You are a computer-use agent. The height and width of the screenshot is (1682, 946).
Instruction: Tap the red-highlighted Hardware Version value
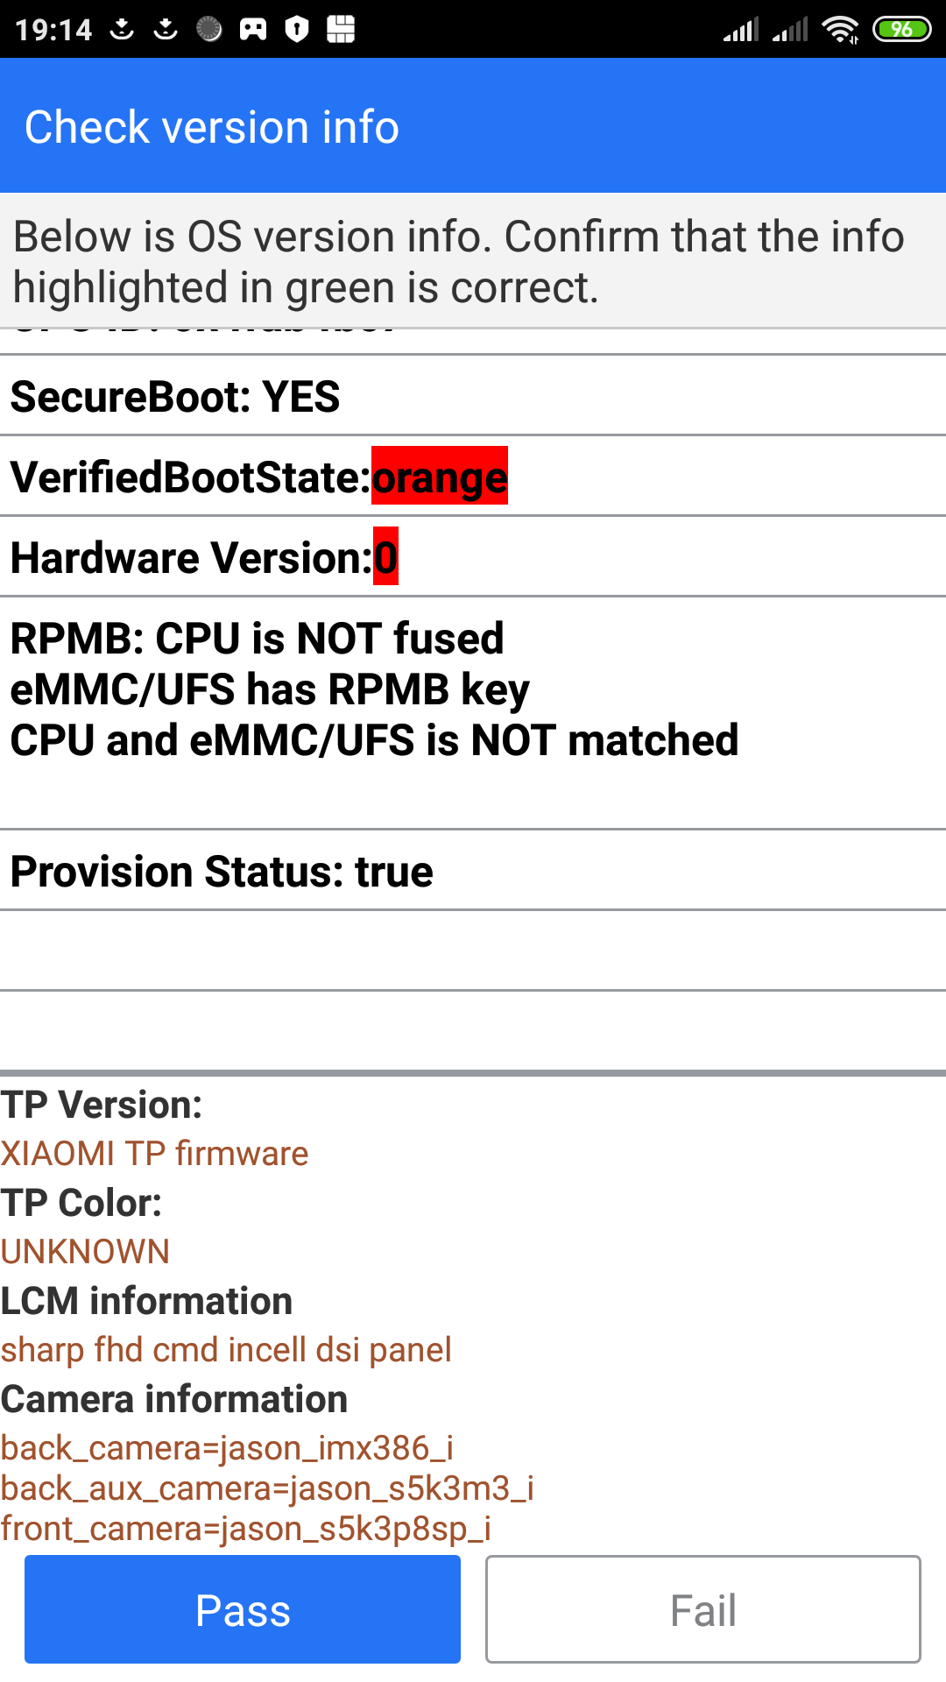(x=385, y=557)
